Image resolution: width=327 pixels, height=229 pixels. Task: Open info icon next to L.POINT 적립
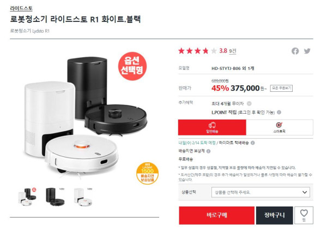click(x=279, y=112)
